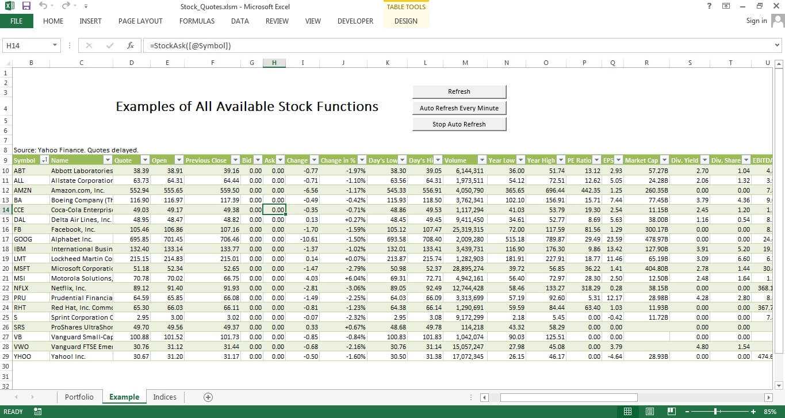Image resolution: width=785 pixels, height=418 pixels.
Task: Click the Excel Help question mark icon
Action: click(x=709, y=6)
